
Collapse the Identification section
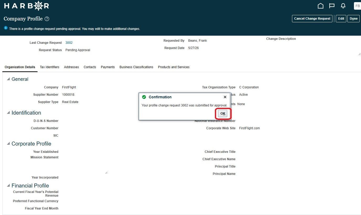8,112
